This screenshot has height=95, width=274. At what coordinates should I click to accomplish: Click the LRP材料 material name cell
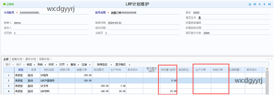click(x=49, y=91)
